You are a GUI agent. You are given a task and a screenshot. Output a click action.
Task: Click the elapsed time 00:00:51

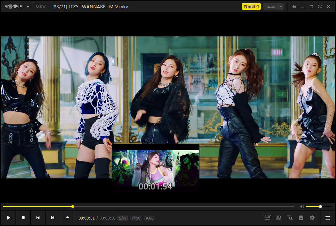[86, 218]
